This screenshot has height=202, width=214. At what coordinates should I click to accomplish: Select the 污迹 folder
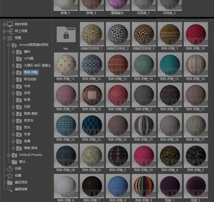[27, 107]
